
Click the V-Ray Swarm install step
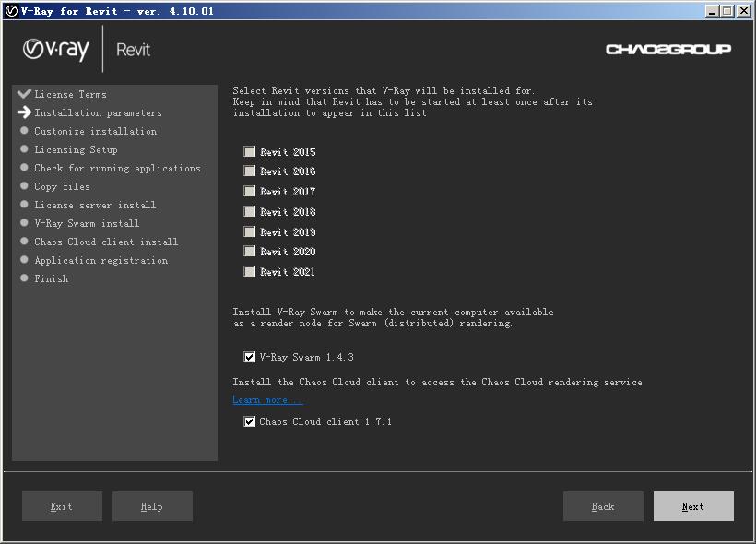[87, 223]
